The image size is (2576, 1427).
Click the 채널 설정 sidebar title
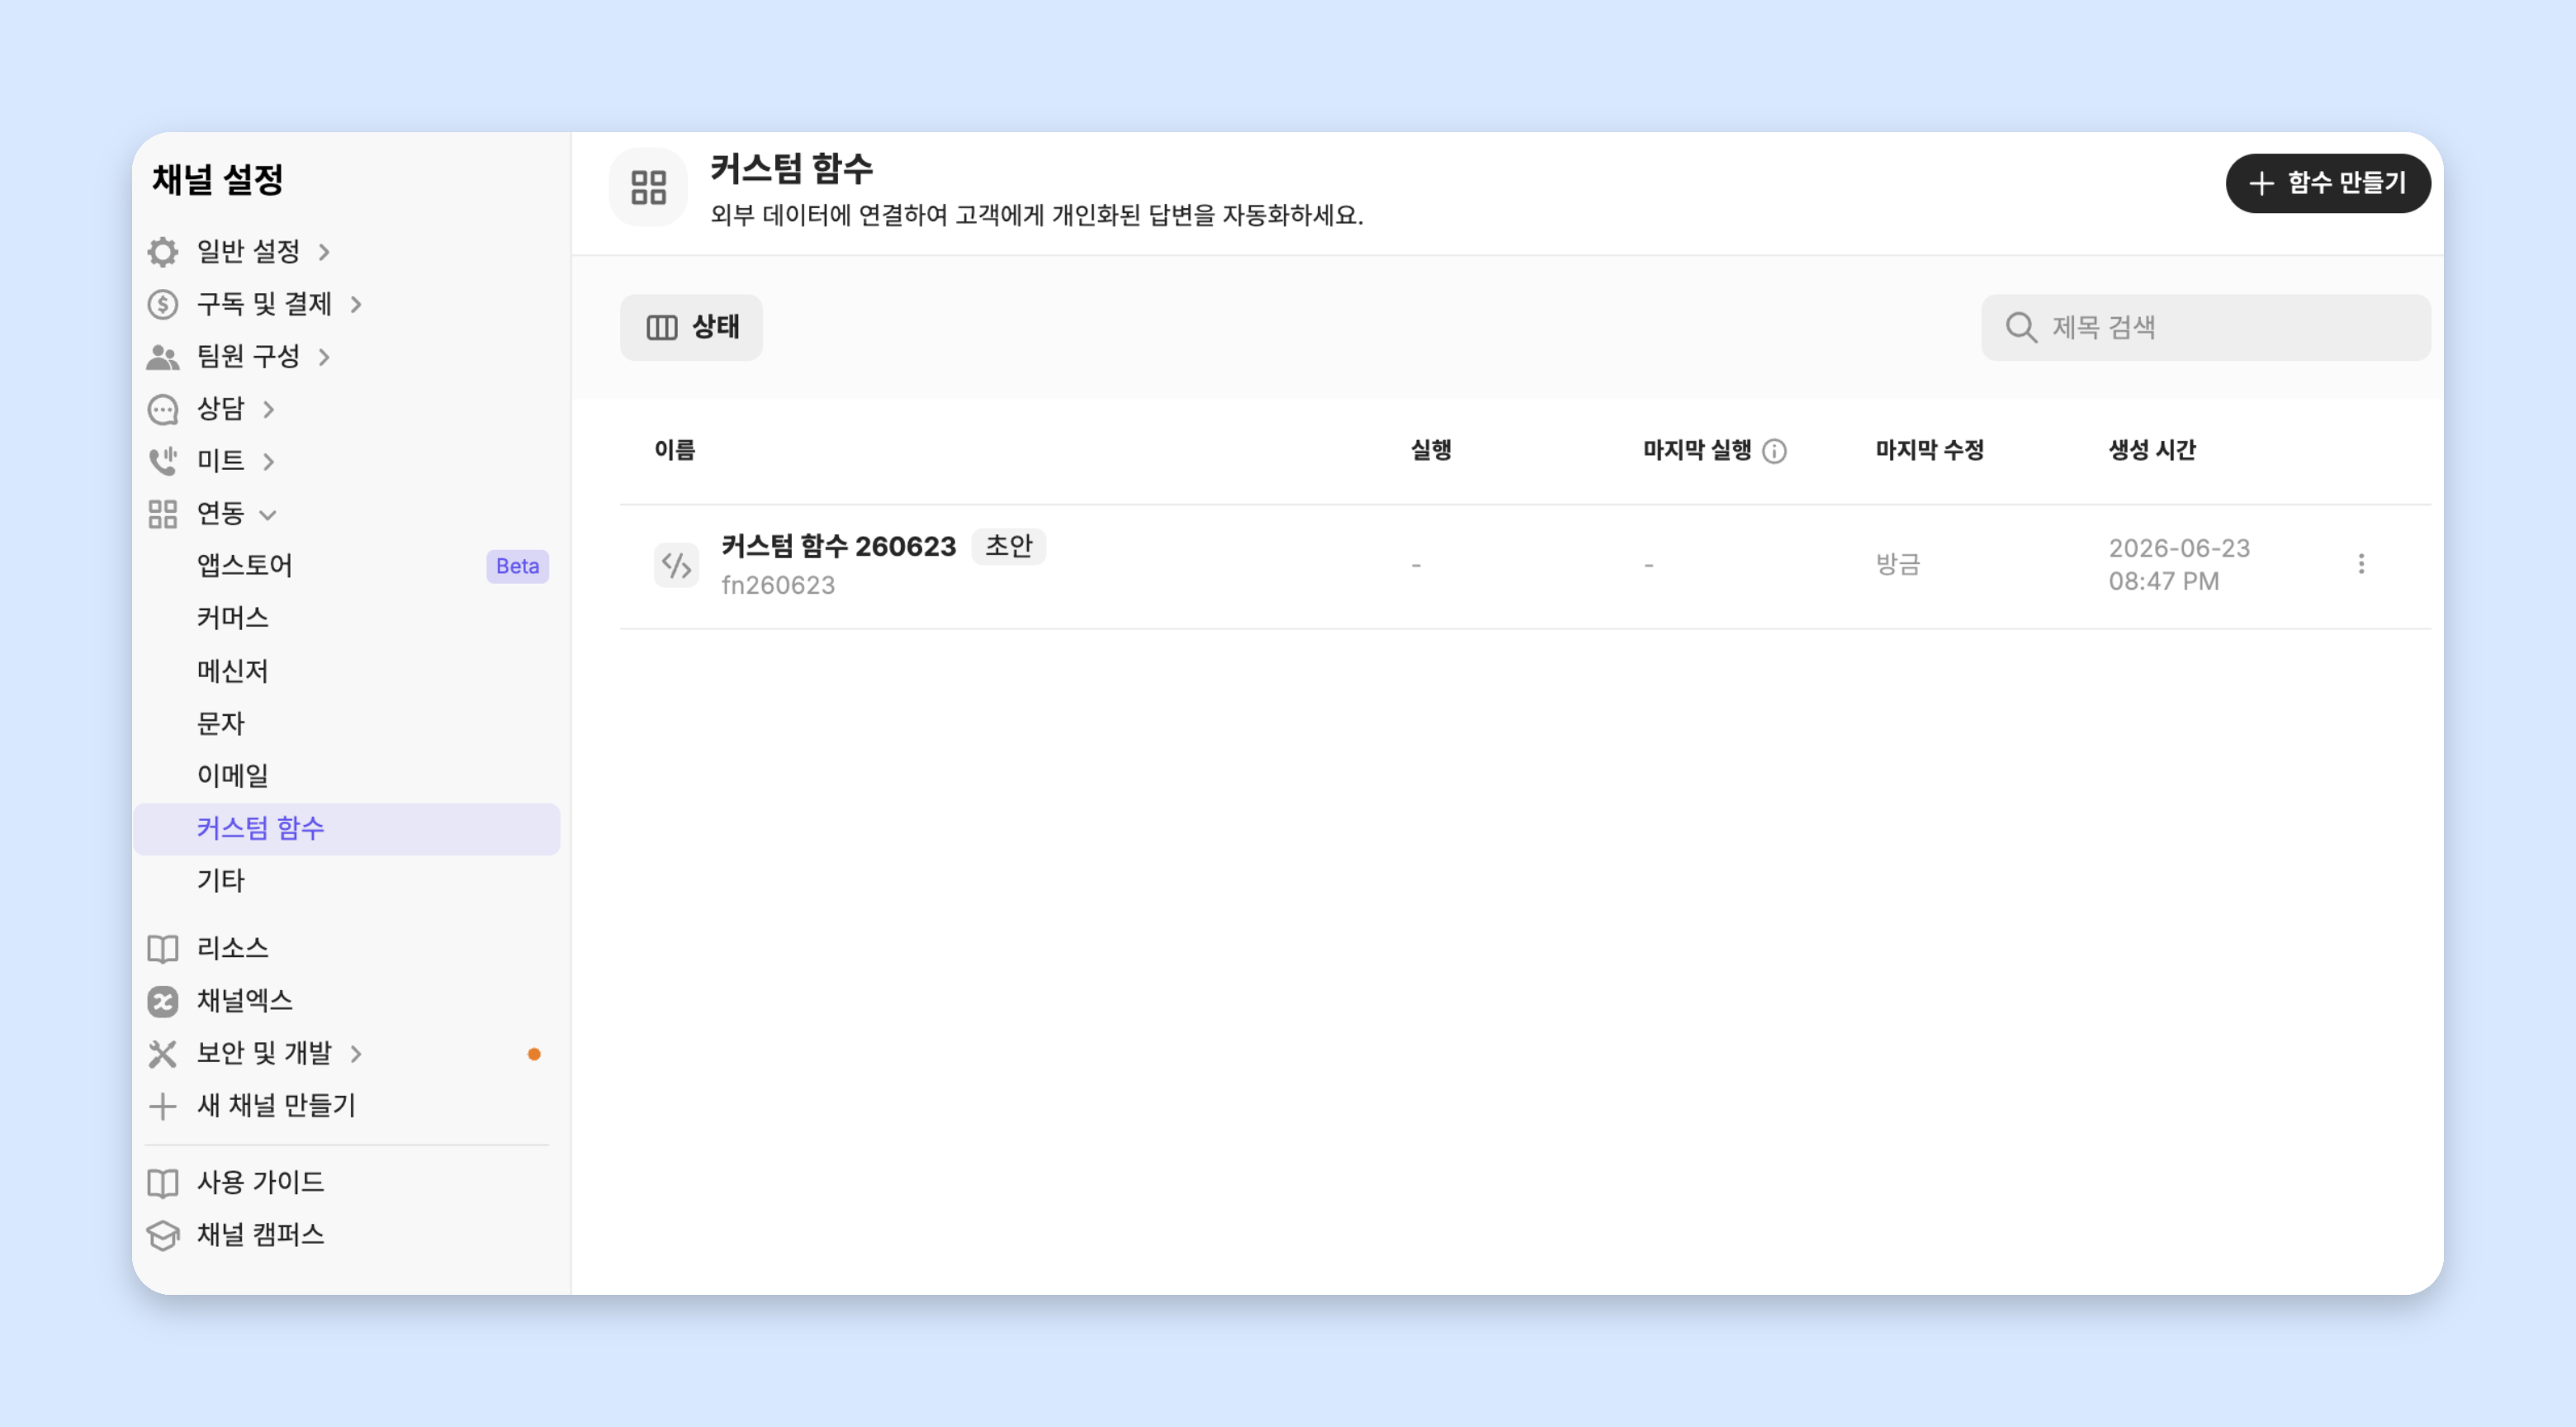pyautogui.click(x=218, y=180)
